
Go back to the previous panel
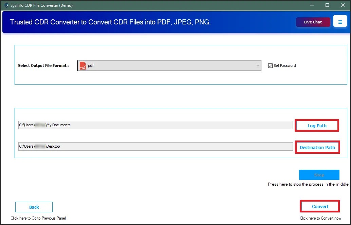[34, 207]
